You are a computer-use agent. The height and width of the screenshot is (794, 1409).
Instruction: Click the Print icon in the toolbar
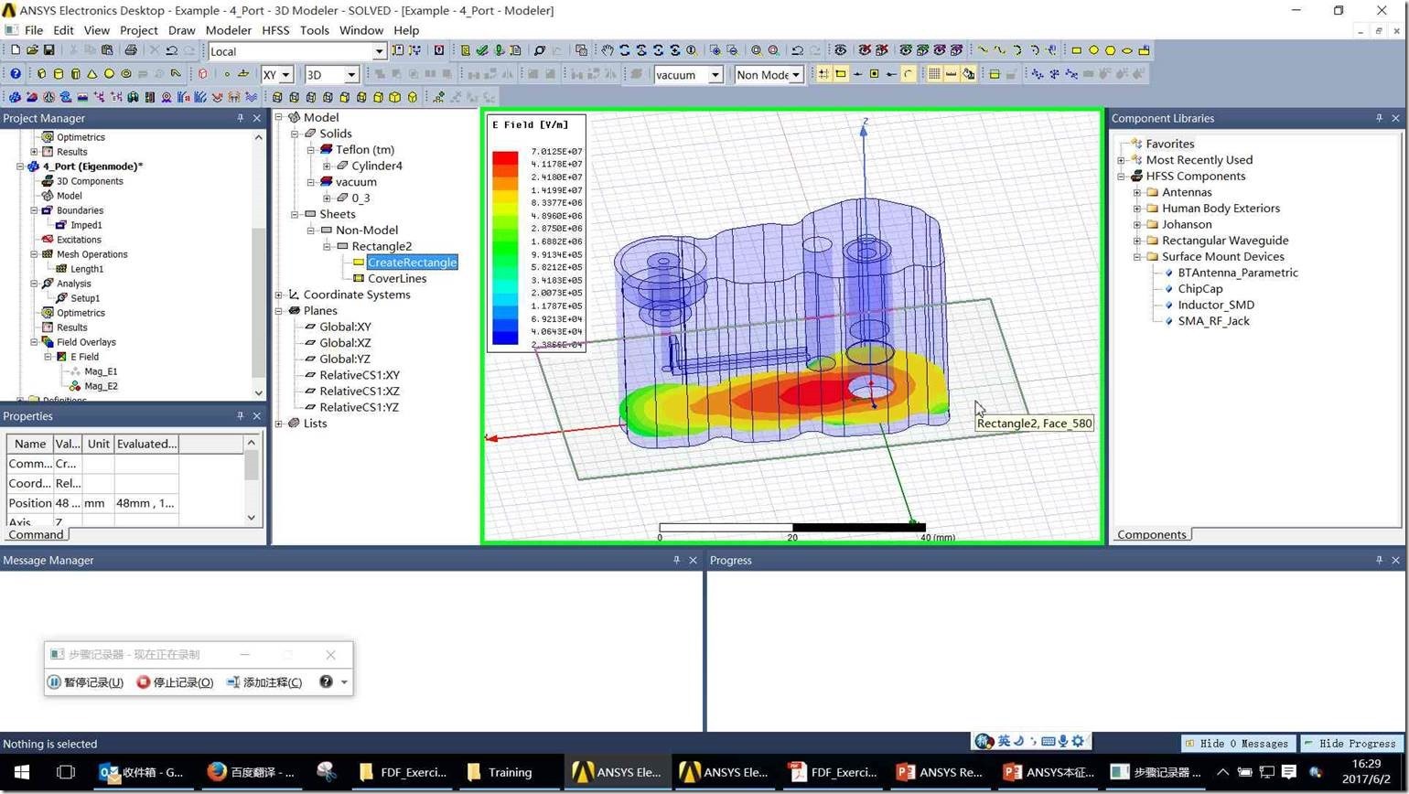point(131,50)
